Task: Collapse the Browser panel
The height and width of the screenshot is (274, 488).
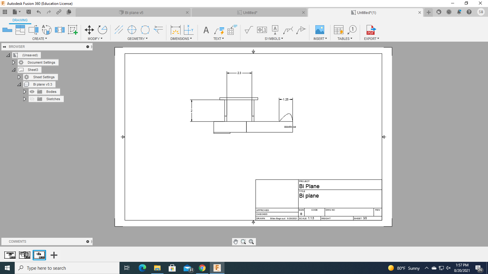Action: [x=4, y=47]
